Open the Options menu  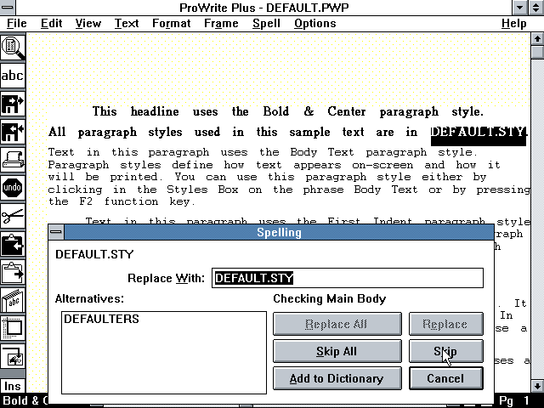coord(315,23)
